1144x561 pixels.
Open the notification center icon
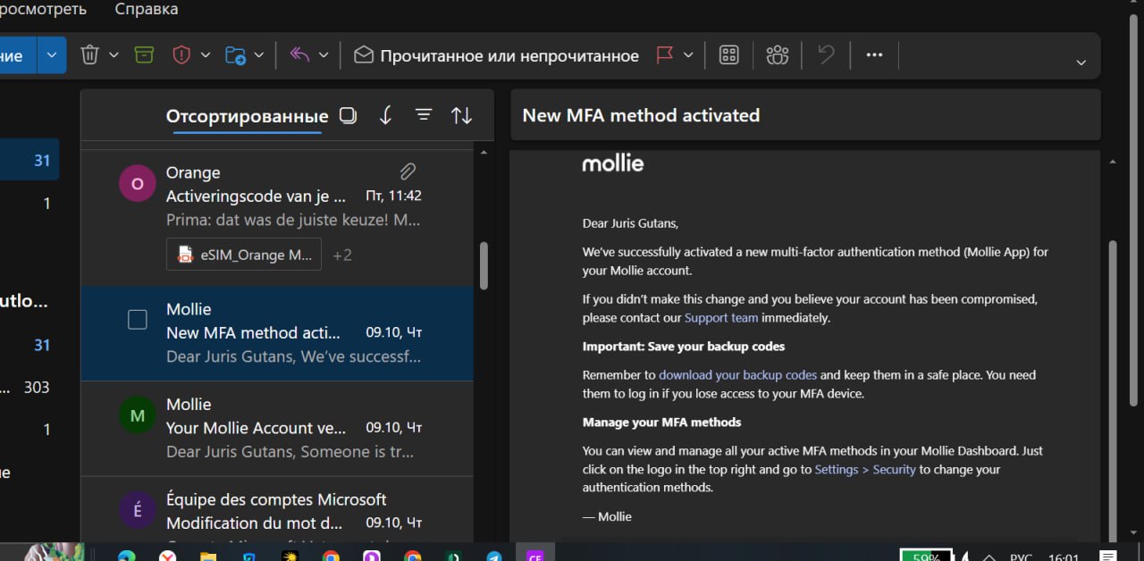click(1107, 555)
